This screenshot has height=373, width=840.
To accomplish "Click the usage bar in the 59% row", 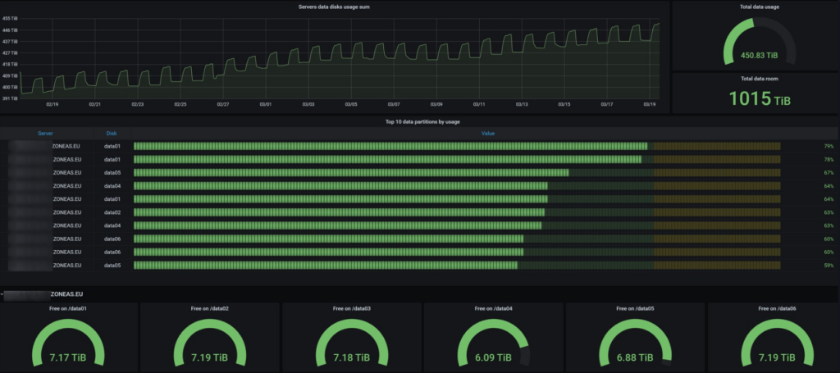I will pos(457,265).
